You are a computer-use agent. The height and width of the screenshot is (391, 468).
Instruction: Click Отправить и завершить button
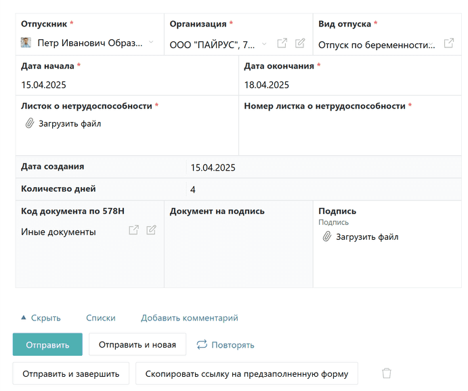[70, 373]
